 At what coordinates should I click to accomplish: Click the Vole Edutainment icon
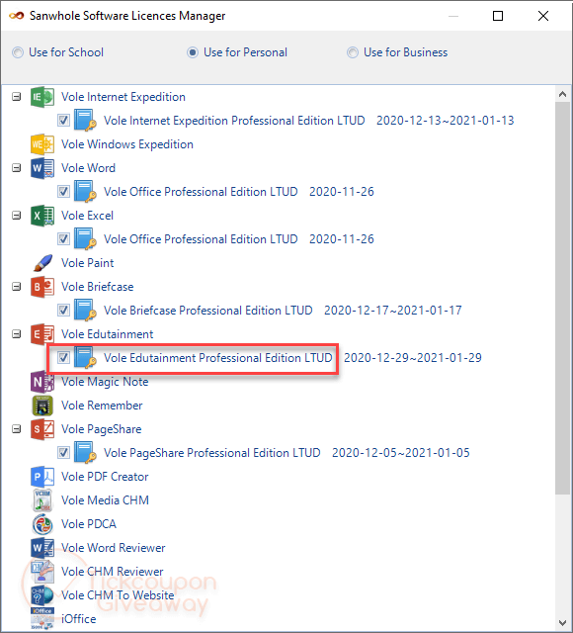(42, 334)
